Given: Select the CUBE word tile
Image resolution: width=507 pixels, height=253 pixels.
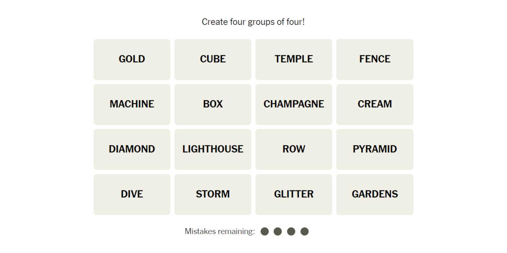Looking at the screenshot, I should pyautogui.click(x=213, y=59).
